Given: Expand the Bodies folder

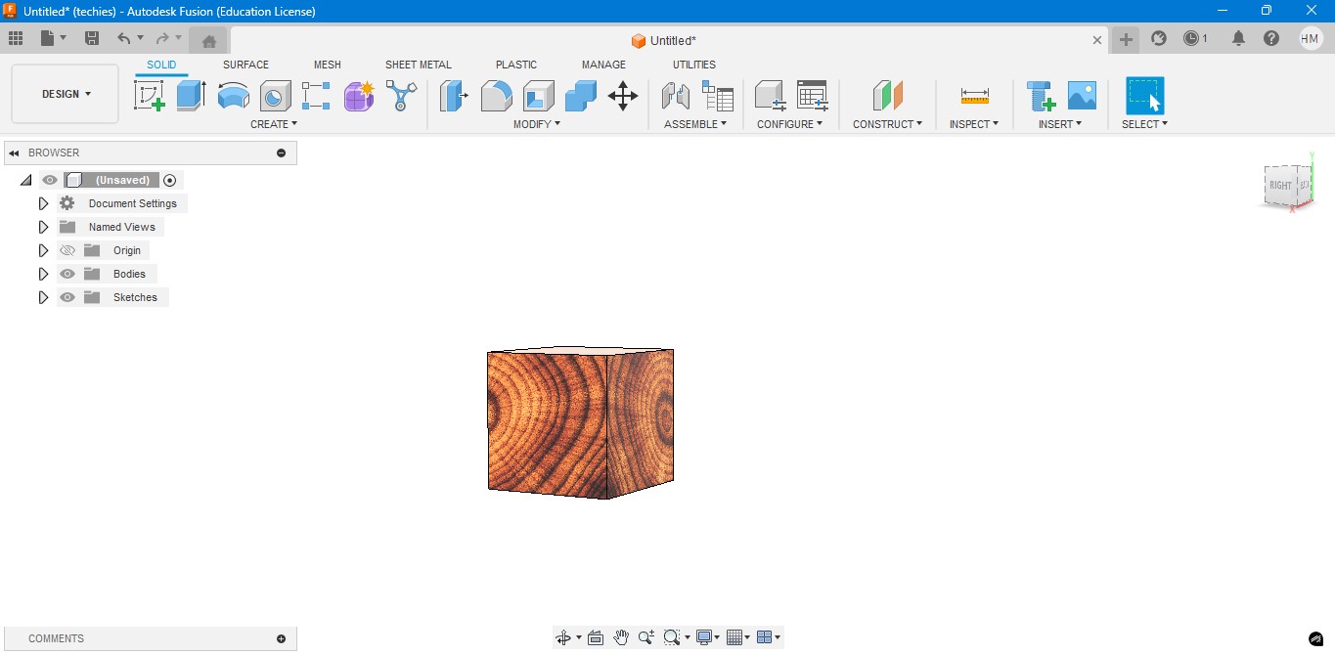Looking at the screenshot, I should point(43,274).
